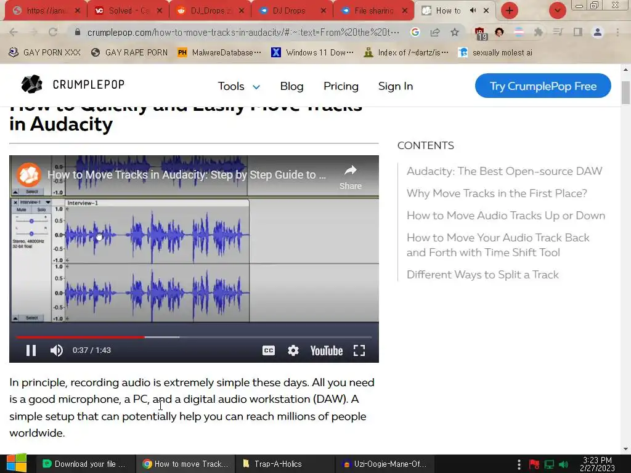631x473 pixels.
Task: Click Try CrumplePop Free button
Action: coord(543,86)
